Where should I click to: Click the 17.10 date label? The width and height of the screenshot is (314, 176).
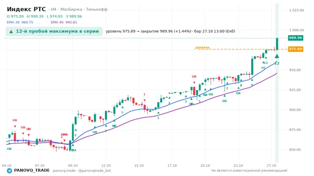[172, 166]
